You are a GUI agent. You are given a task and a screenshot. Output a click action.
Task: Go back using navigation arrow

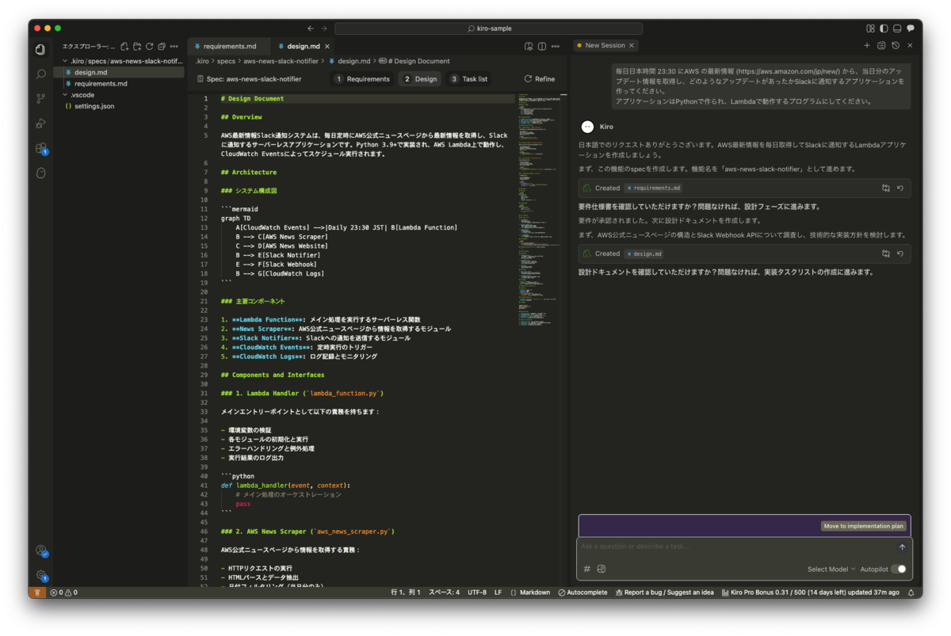(311, 29)
